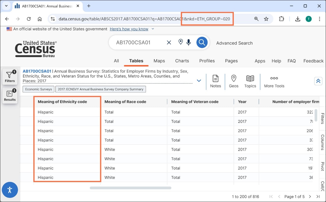Expand 'Here's how you know' chevron
This screenshot has height=202, width=326.
pos(153,29)
